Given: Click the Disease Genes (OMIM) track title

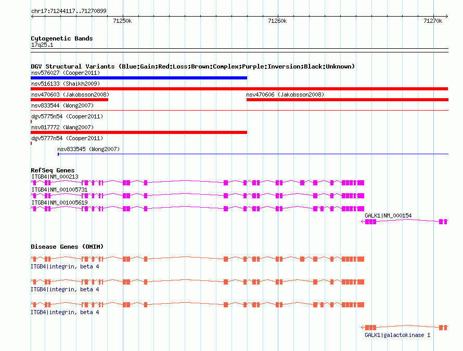Looking at the screenshot, I should [x=67, y=247].
